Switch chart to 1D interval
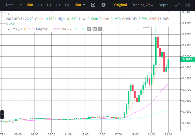This screenshot has height=138, width=195. coord(58,5)
